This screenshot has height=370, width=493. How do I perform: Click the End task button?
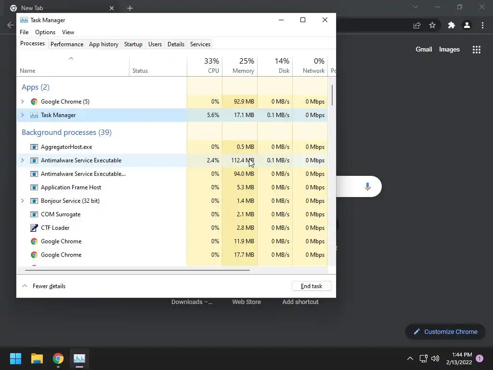point(311,286)
